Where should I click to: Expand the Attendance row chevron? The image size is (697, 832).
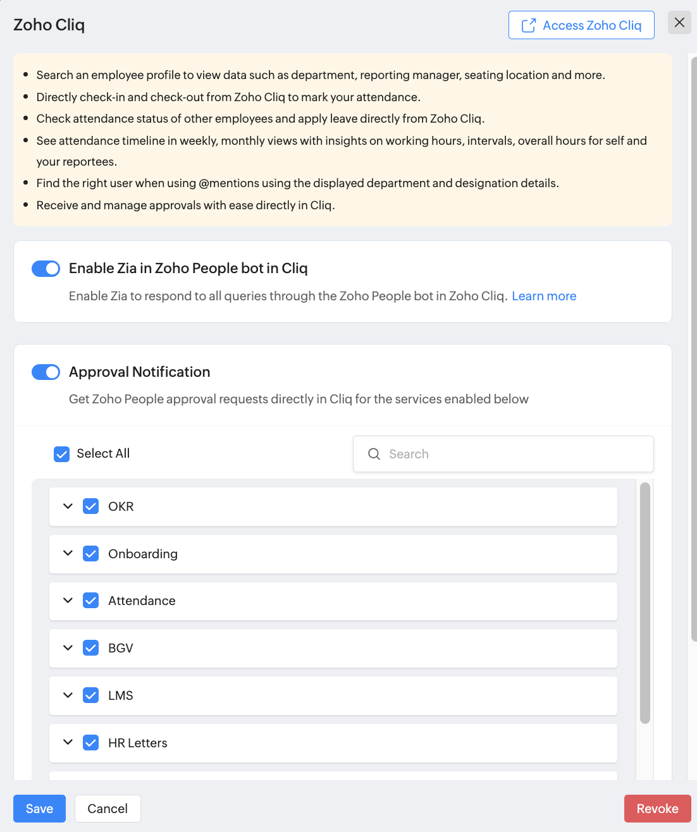click(68, 601)
